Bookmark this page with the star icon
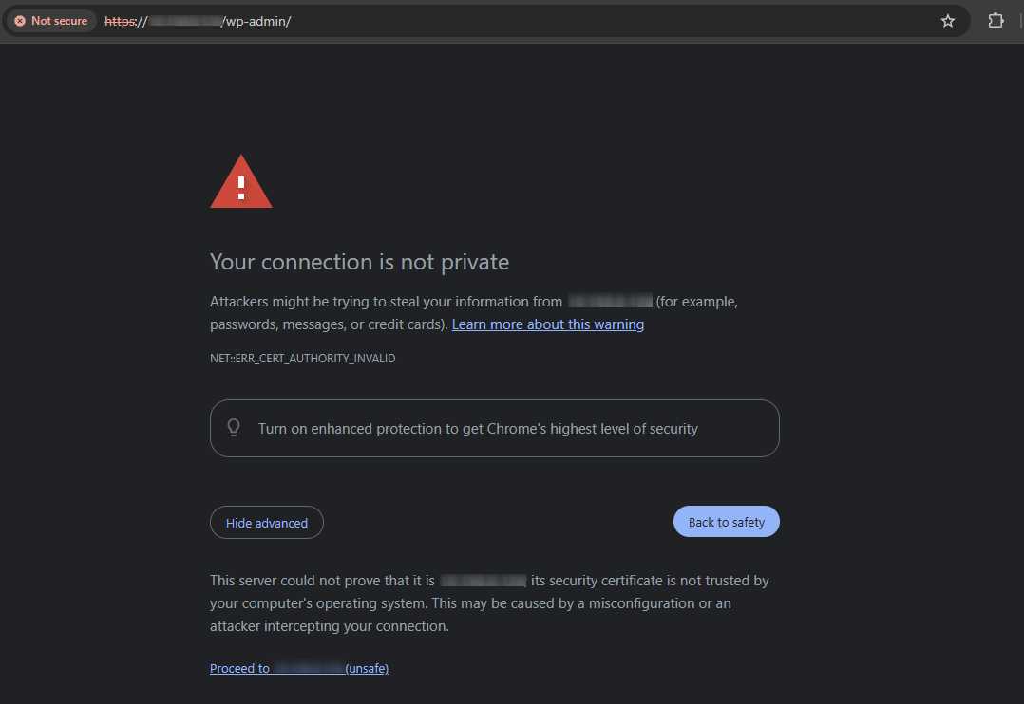This screenshot has height=704, width=1024. [948, 21]
